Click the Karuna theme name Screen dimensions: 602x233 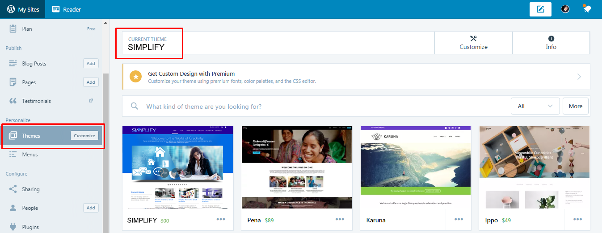click(376, 220)
